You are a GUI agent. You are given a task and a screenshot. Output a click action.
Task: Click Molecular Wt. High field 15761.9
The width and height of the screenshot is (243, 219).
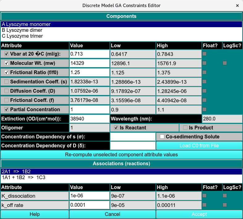point(179,63)
